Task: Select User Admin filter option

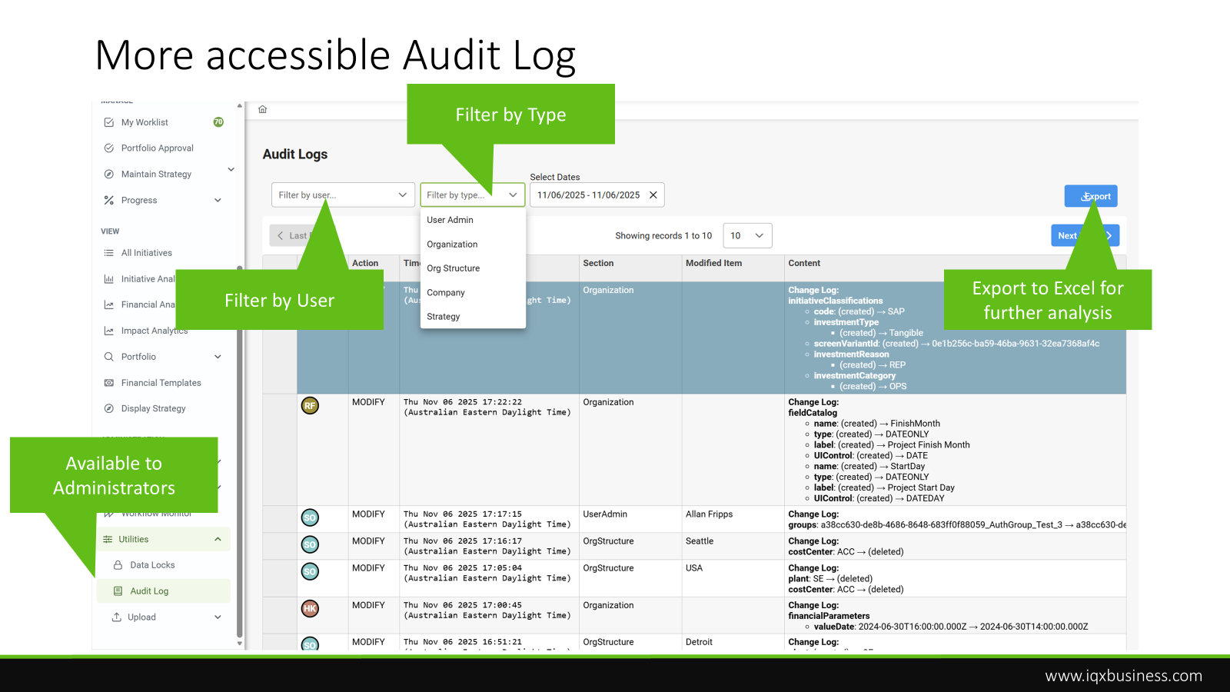Action: click(x=450, y=220)
